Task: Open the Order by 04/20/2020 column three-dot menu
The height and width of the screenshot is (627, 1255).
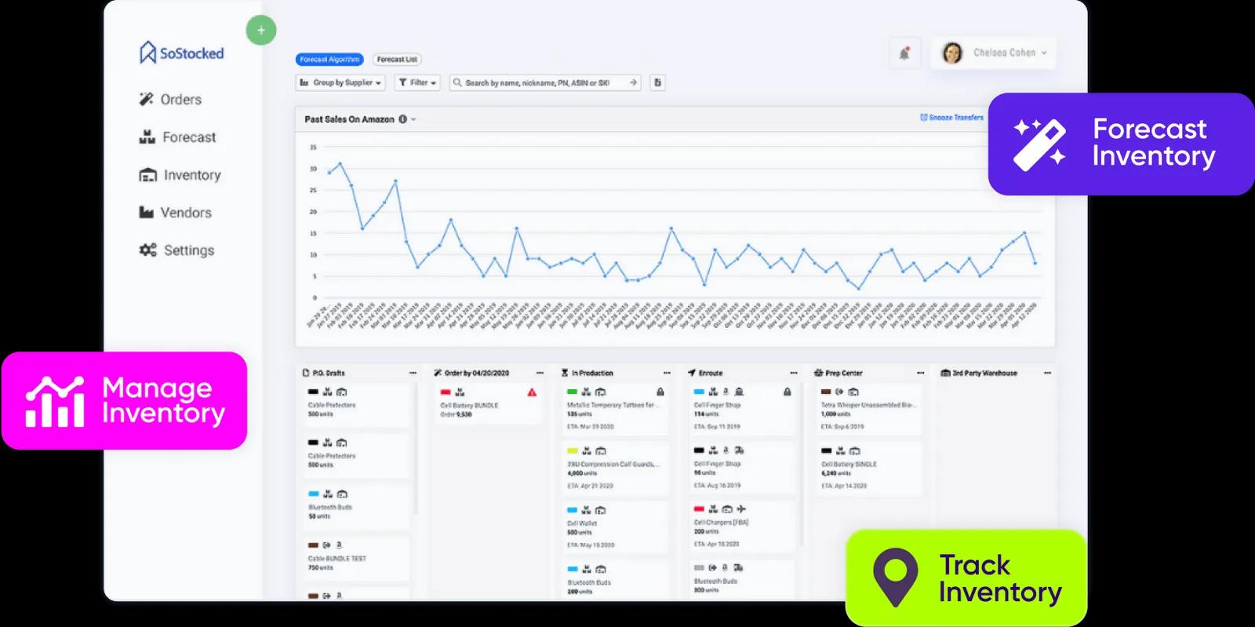Action: tap(540, 373)
